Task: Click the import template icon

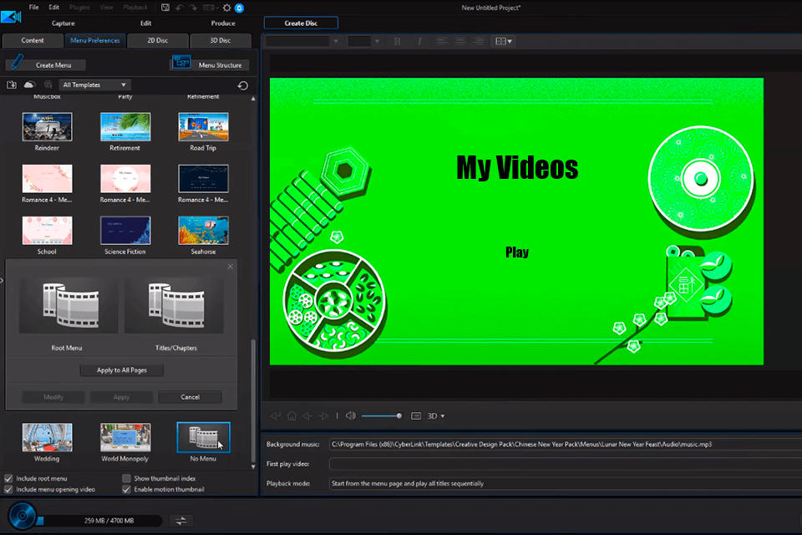Action: tap(12, 84)
